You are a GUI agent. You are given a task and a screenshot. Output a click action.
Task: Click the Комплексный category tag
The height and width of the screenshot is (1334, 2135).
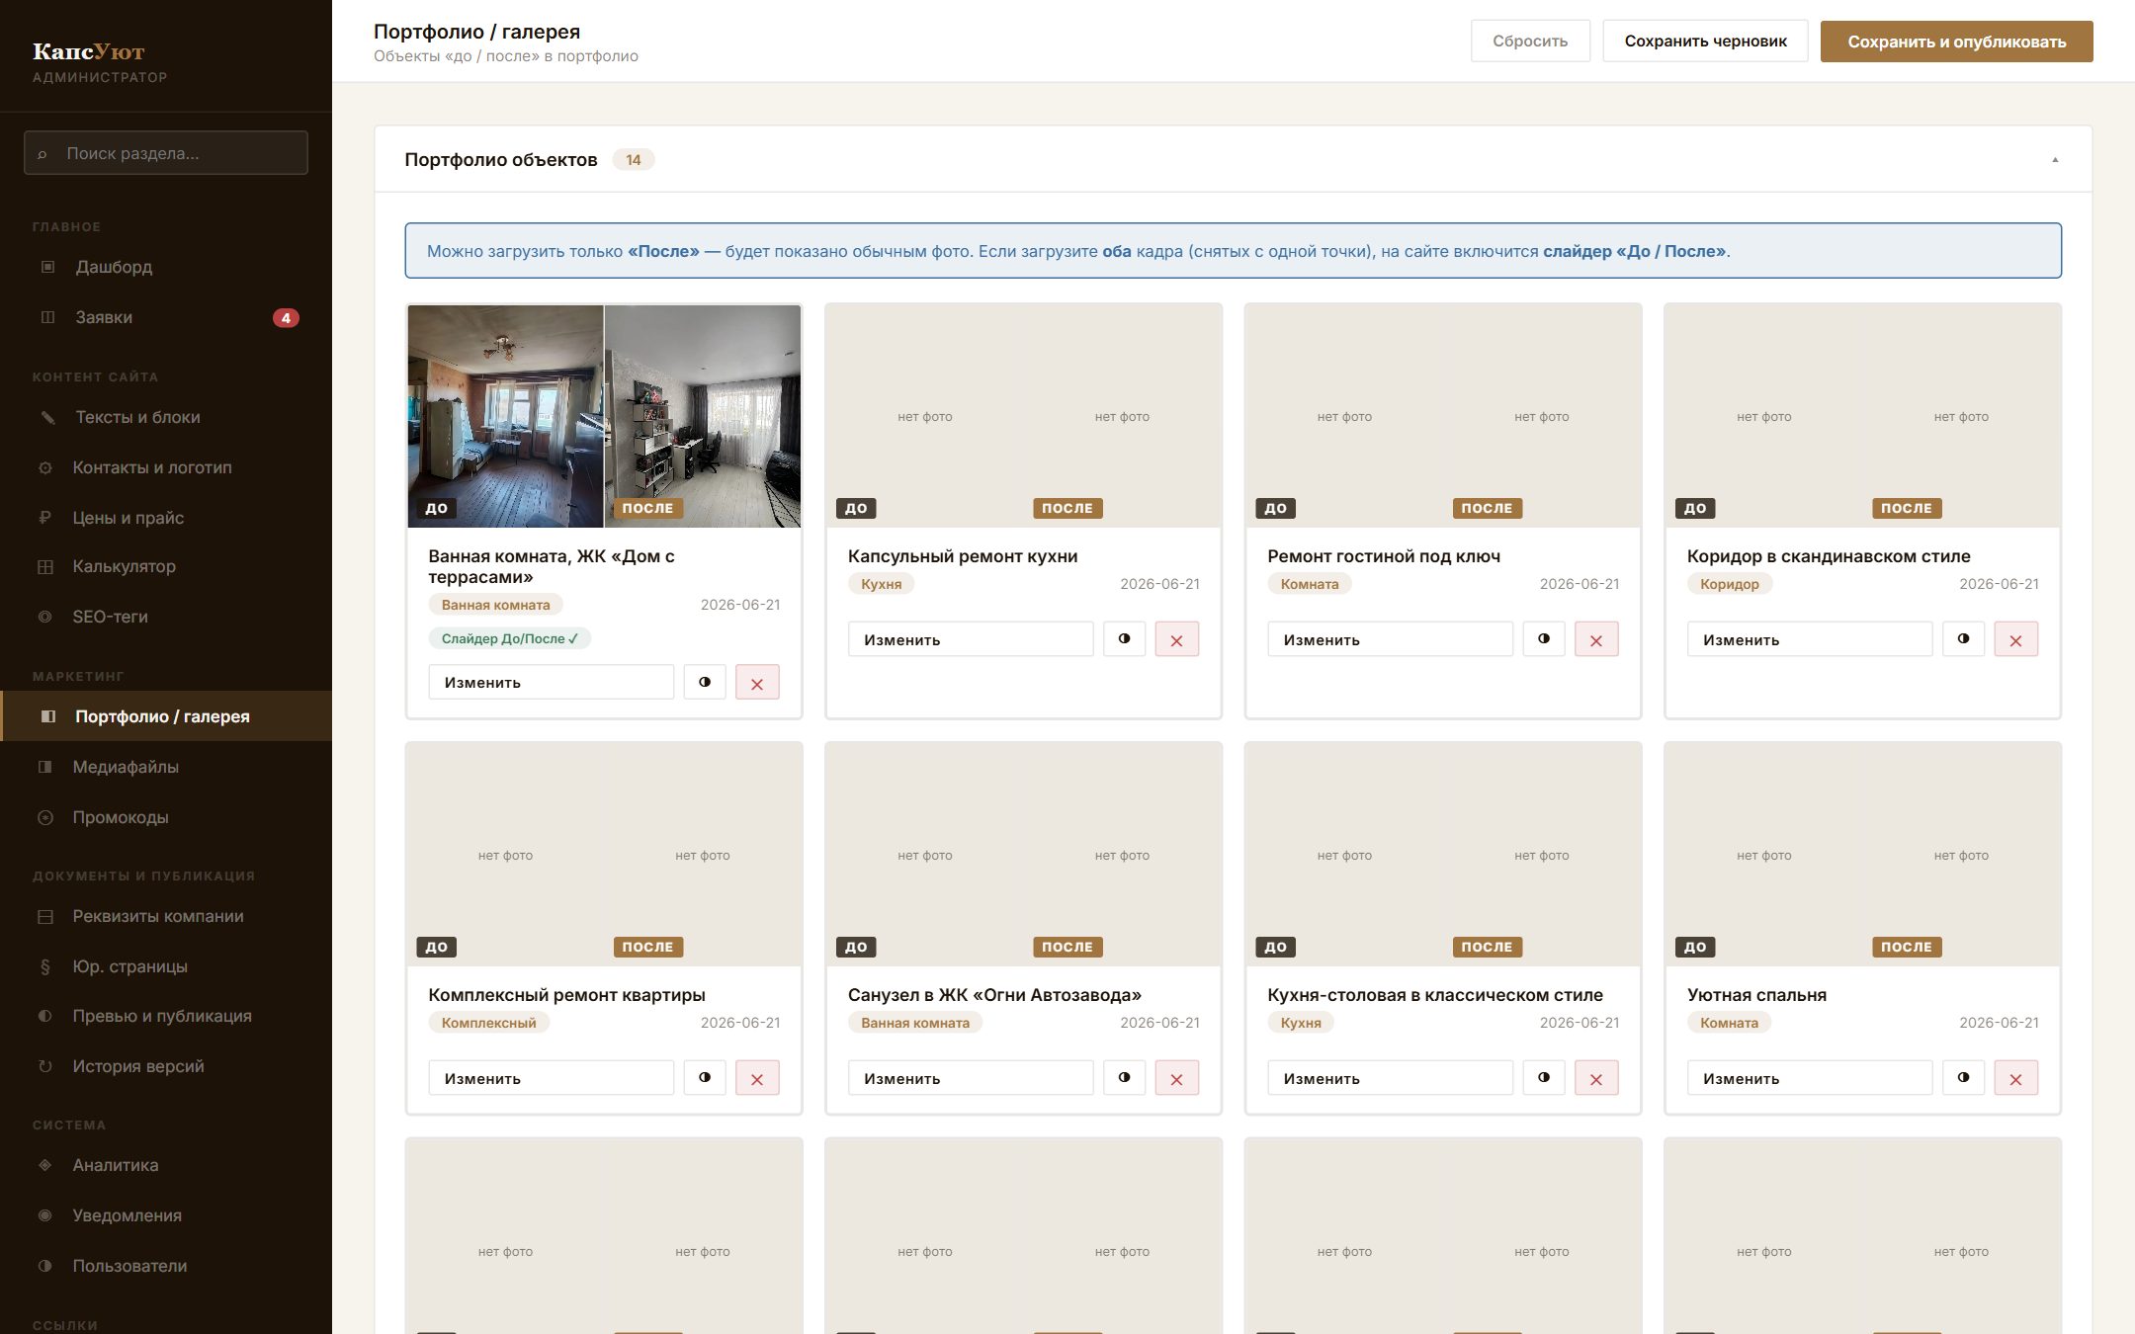(488, 1023)
